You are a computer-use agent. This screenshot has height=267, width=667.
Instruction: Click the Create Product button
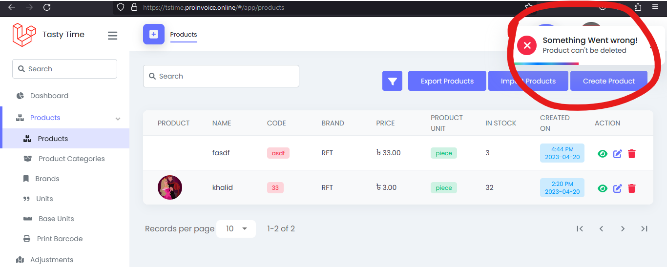tap(608, 81)
